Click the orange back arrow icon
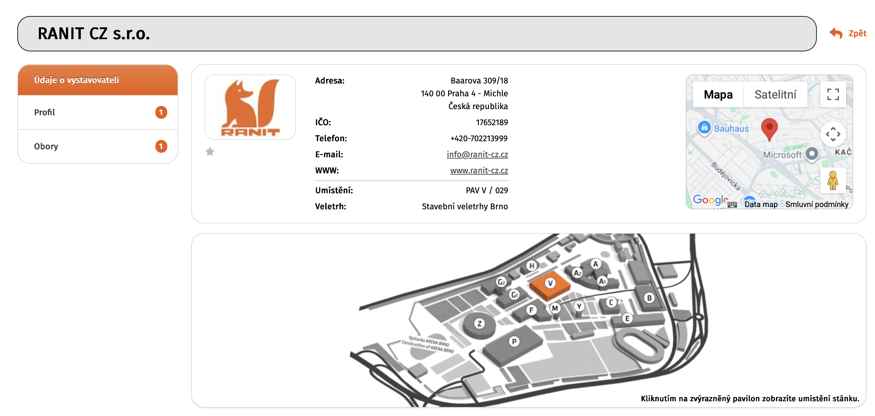The width and height of the screenshot is (875, 416). coord(836,33)
